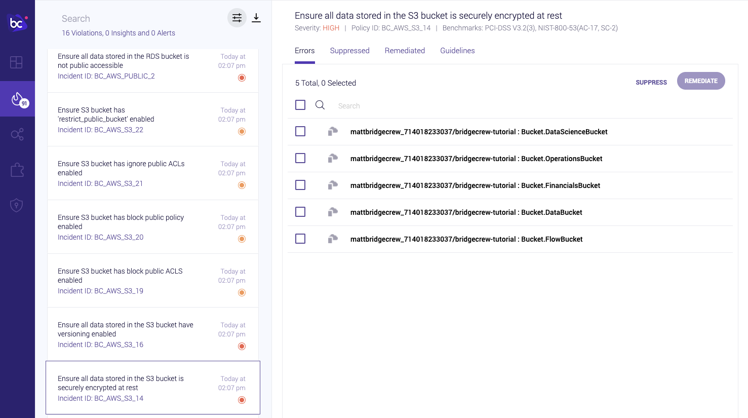
Task: Open Incident ID: BC_AWS_S3_14 link
Action: (100, 398)
